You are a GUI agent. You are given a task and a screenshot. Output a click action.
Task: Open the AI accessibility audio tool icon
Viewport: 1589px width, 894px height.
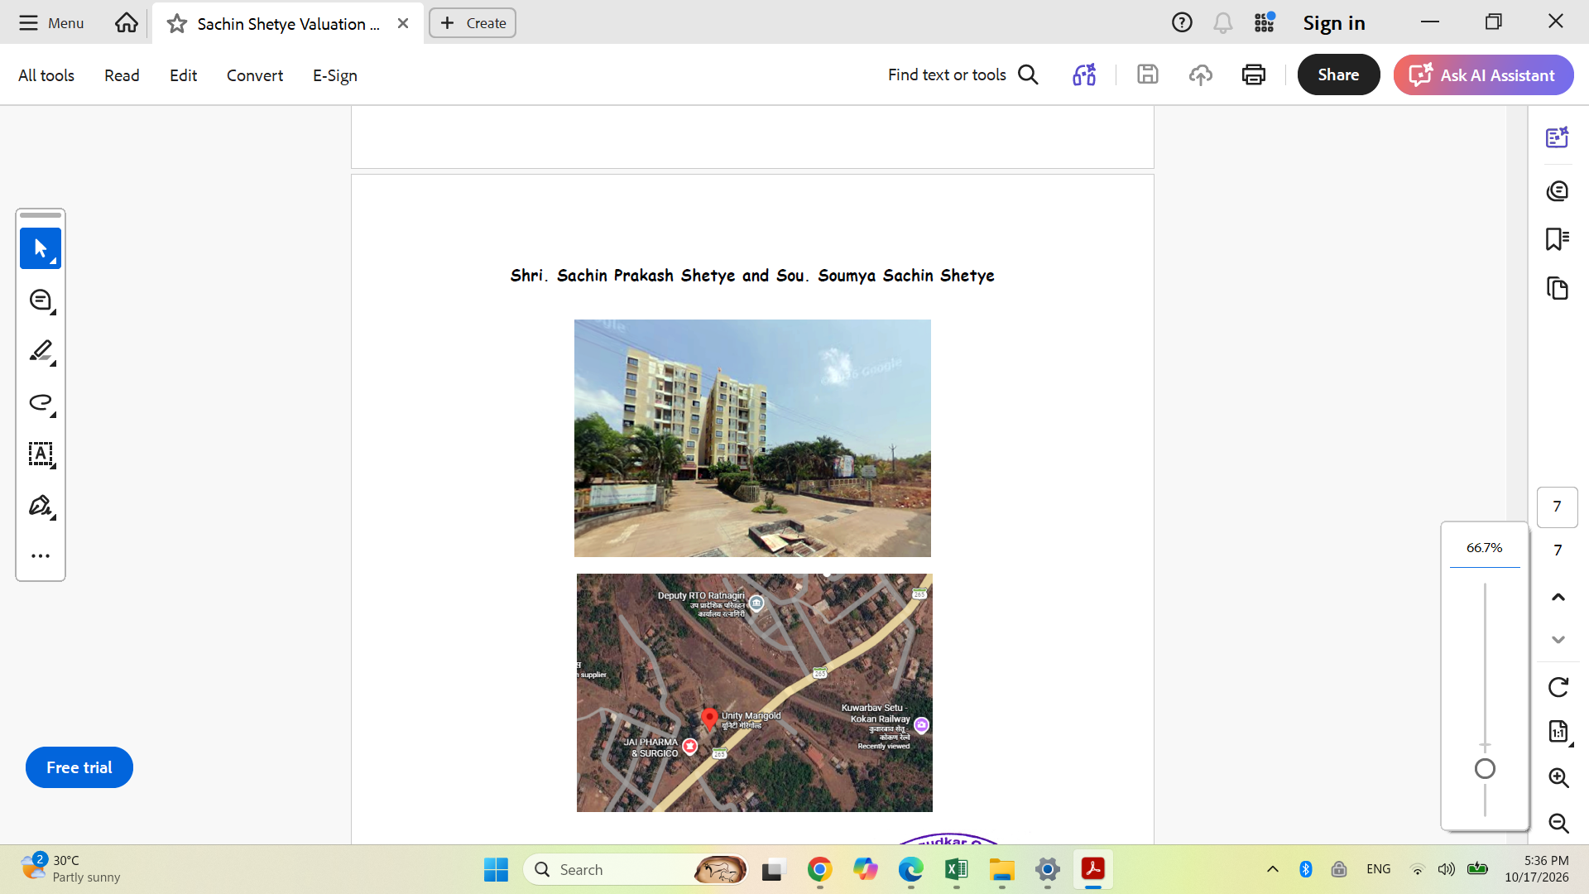[1084, 74]
